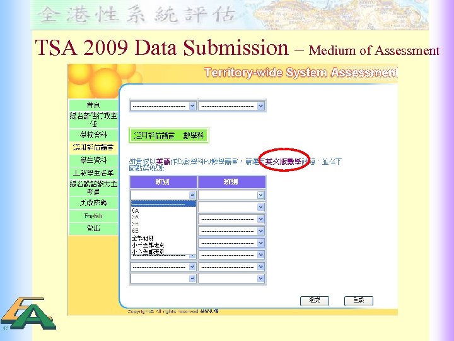Open the top-left dropdown above the green banner
Viewport: 454px width, 341px height.
point(163,106)
